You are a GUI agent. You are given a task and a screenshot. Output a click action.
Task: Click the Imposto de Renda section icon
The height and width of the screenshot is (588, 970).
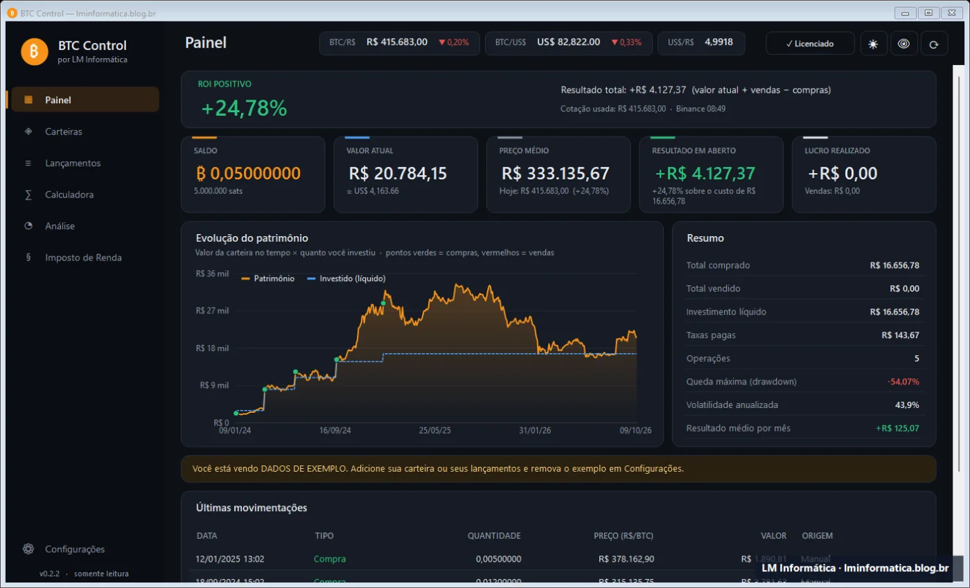click(x=28, y=258)
